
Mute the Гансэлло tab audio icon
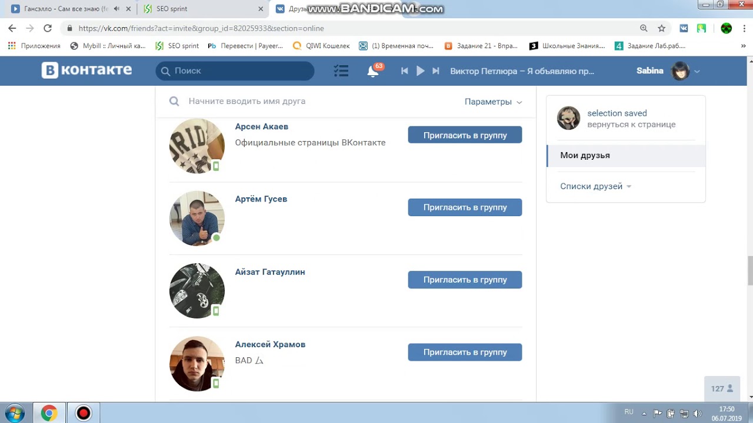[116, 9]
